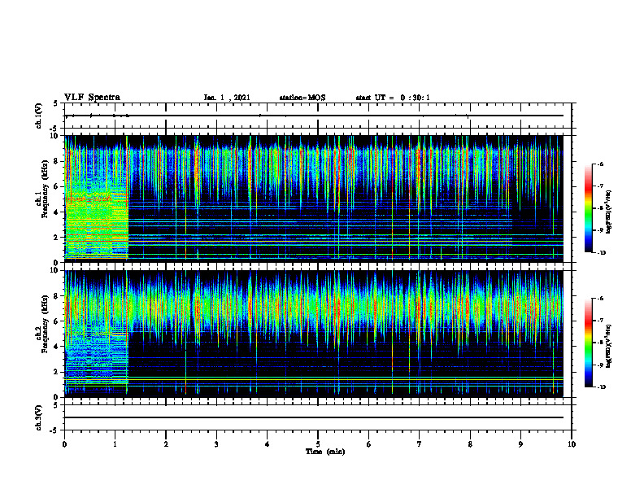Click the "Time (min)" axis title
The image size is (644, 498).
[325, 452]
